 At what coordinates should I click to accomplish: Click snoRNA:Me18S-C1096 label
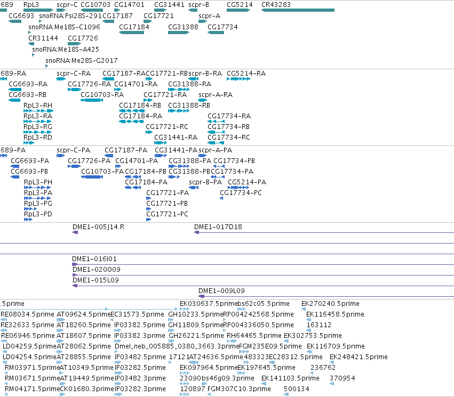64,27
